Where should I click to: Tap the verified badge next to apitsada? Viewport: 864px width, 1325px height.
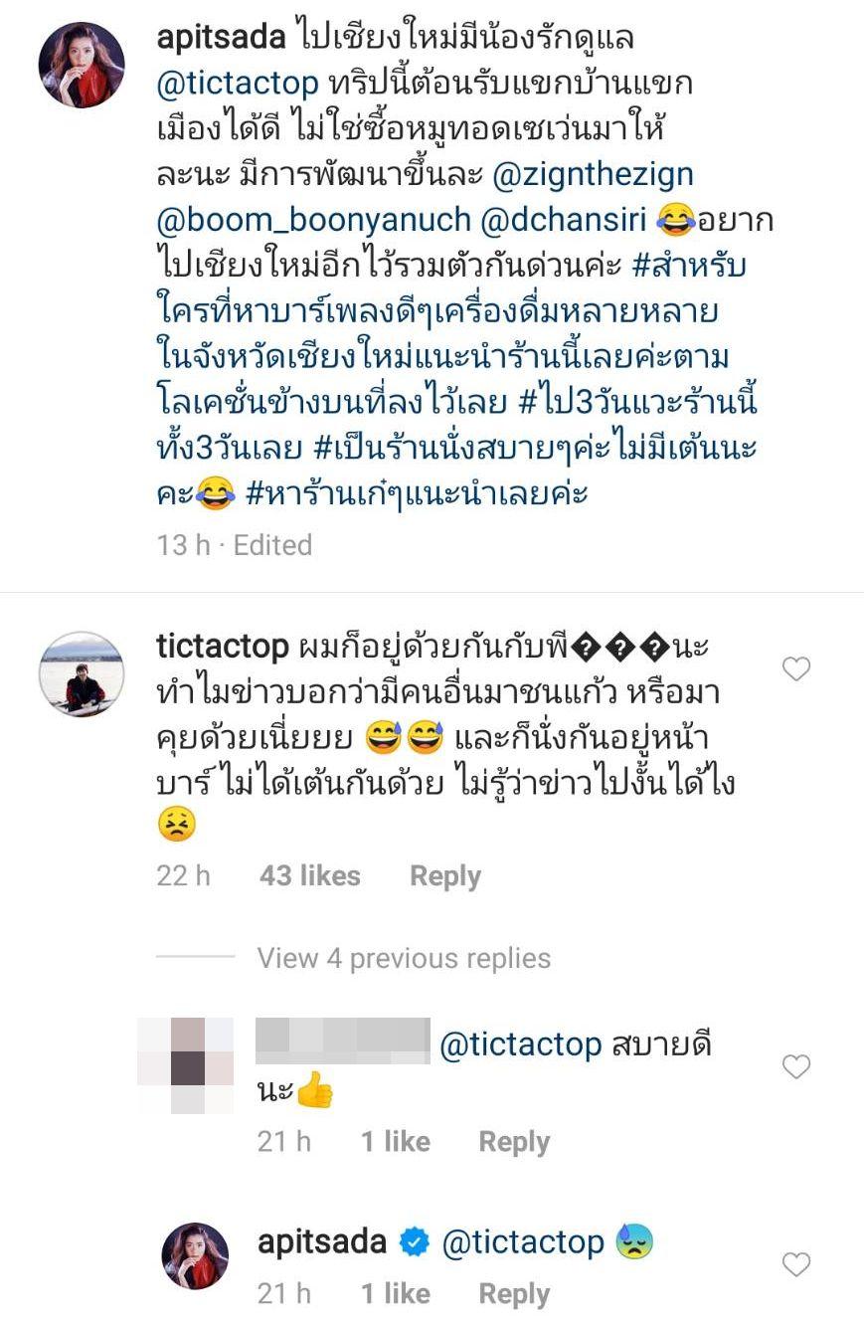[x=415, y=1242]
